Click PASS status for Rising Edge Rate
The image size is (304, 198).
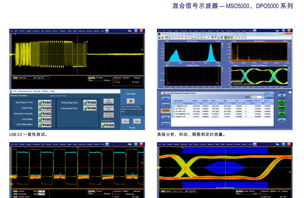tap(90, 102)
